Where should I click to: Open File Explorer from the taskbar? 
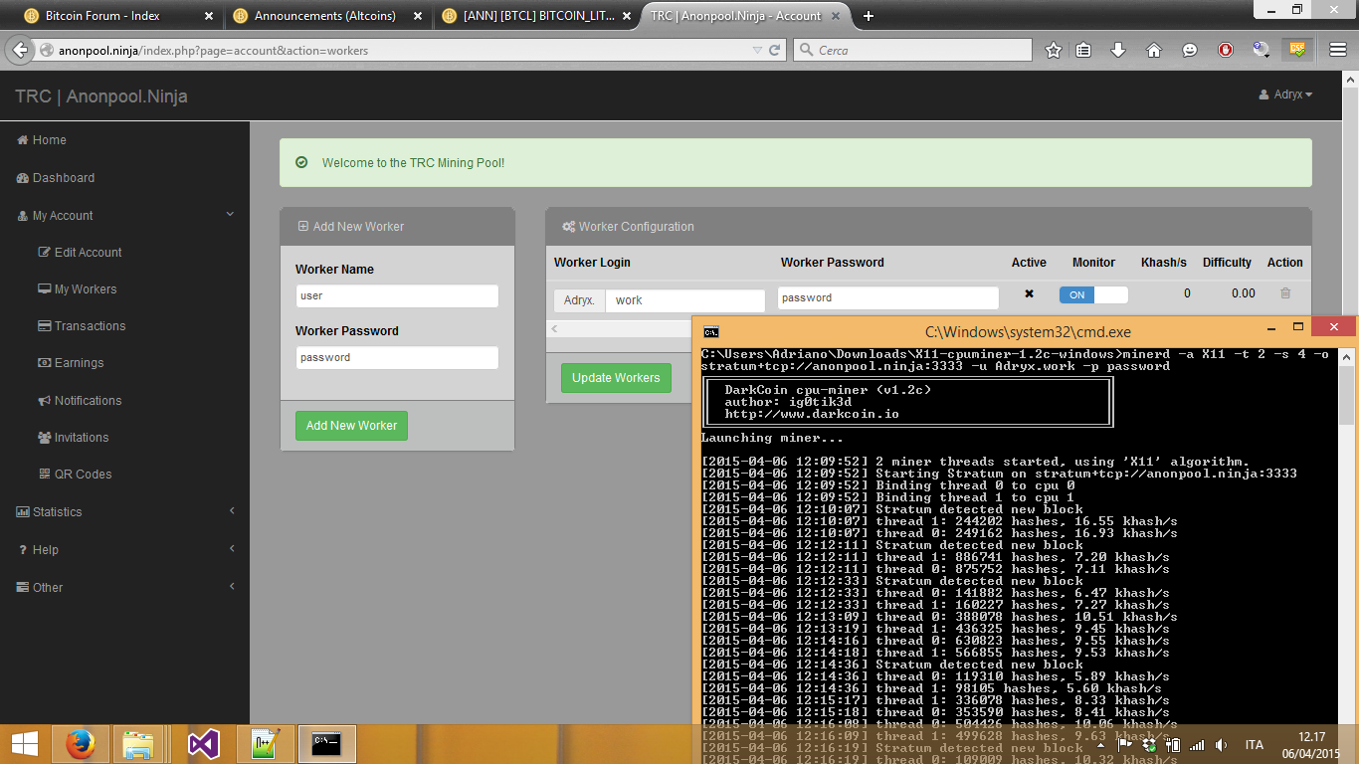(138, 743)
